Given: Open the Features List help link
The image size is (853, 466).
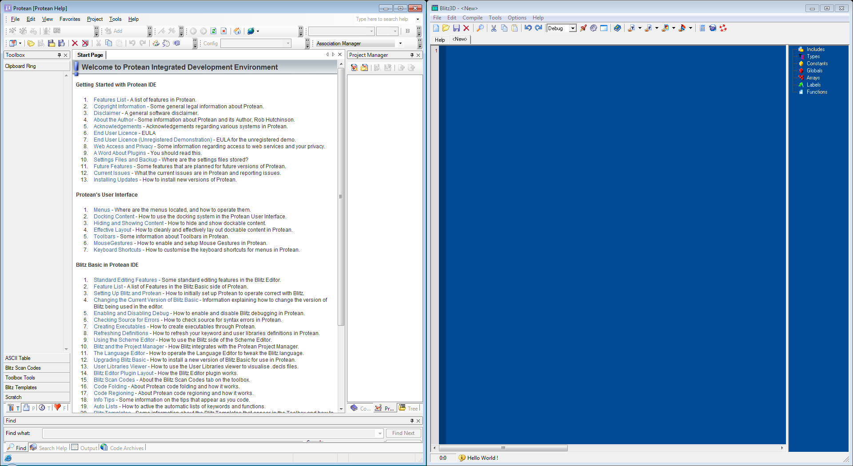Looking at the screenshot, I should [110, 100].
